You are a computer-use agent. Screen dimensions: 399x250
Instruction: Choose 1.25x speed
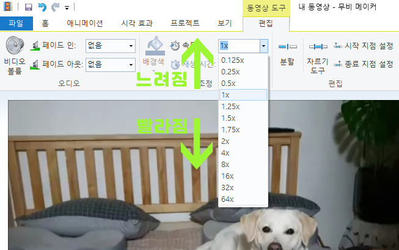pyautogui.click(x=243, y=107)
